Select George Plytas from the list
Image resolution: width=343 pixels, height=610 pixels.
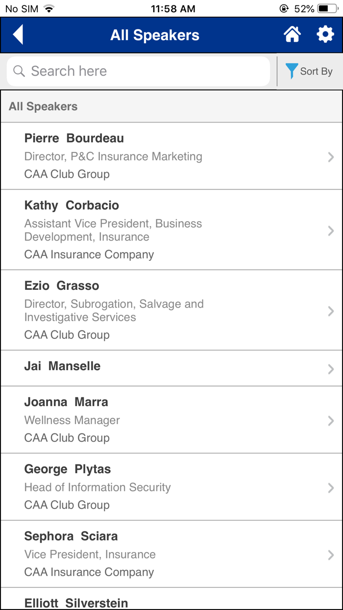(x=171, y=486)
